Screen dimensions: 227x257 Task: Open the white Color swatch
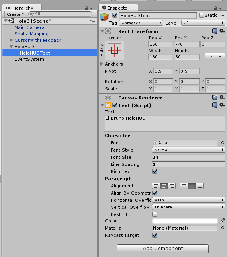click(x=185, y=221)
